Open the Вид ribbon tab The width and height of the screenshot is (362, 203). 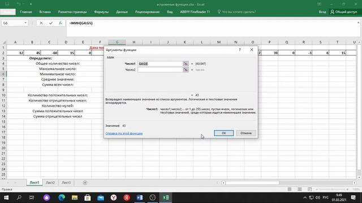pyautogui.click(x=170, y=12)
